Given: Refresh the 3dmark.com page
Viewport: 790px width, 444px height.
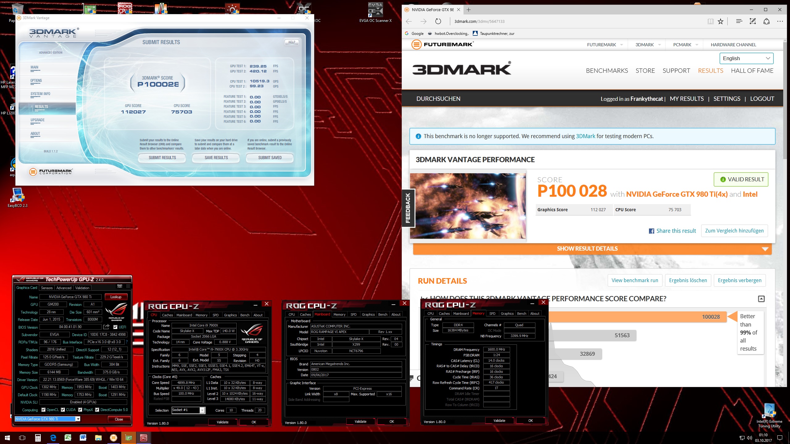Looking at the screenshot, I should click(438, 21).
